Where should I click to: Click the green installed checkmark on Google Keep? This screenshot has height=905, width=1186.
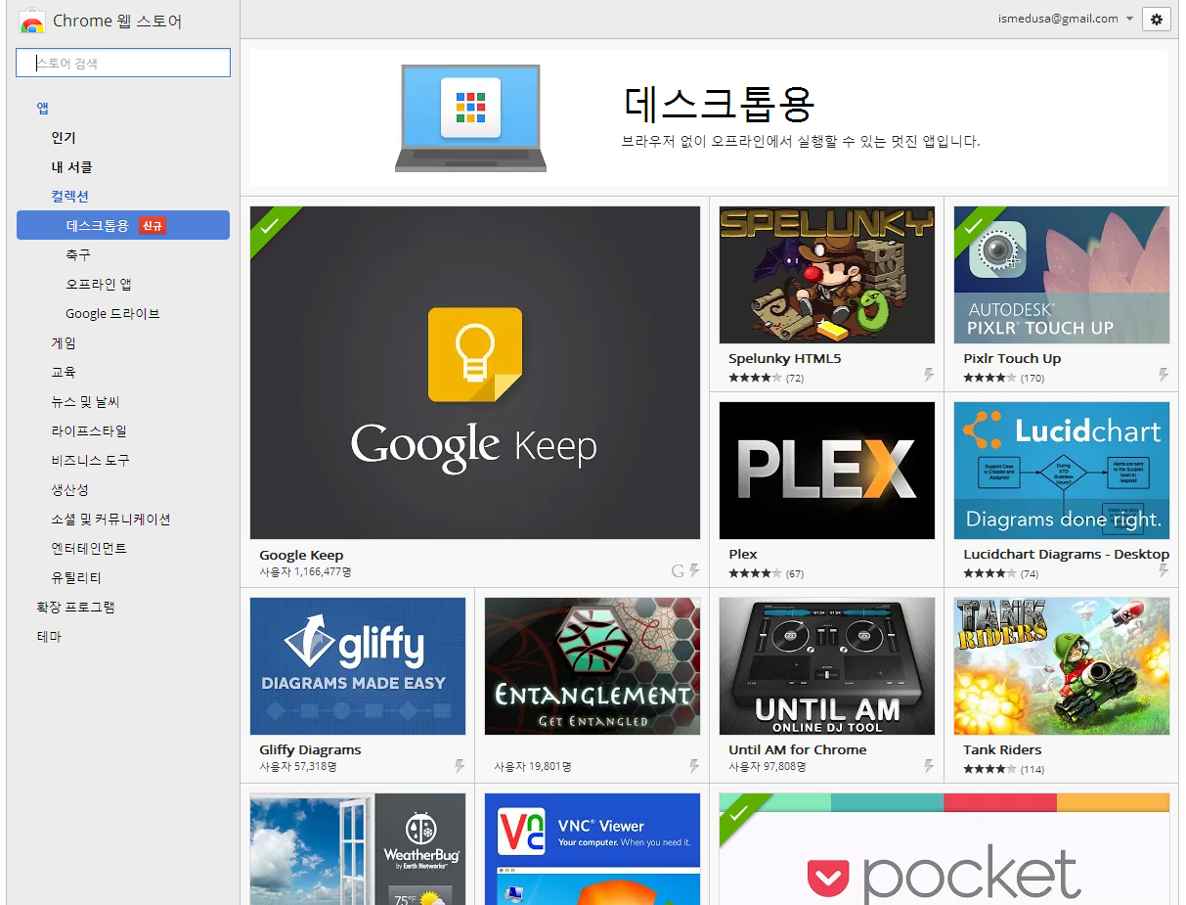270,225
